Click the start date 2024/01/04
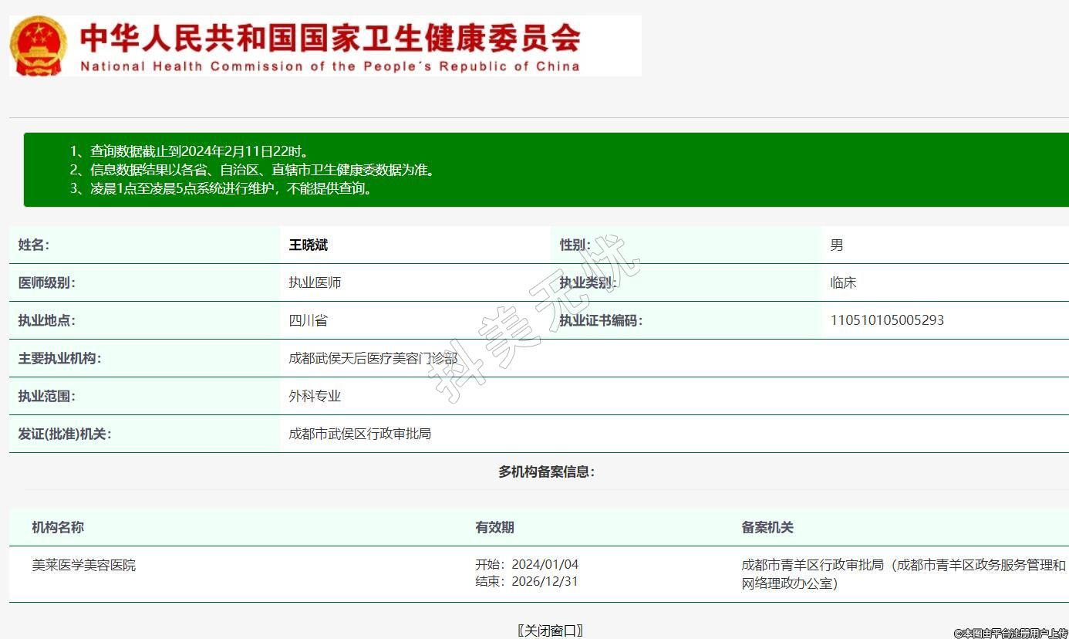The width and height of the screenshot is (1069, 639). pyautogui.click(x=545, y=565)
